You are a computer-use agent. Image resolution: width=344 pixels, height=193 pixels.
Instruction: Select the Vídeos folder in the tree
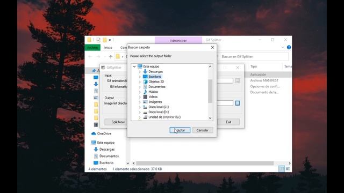pos(153,96)
